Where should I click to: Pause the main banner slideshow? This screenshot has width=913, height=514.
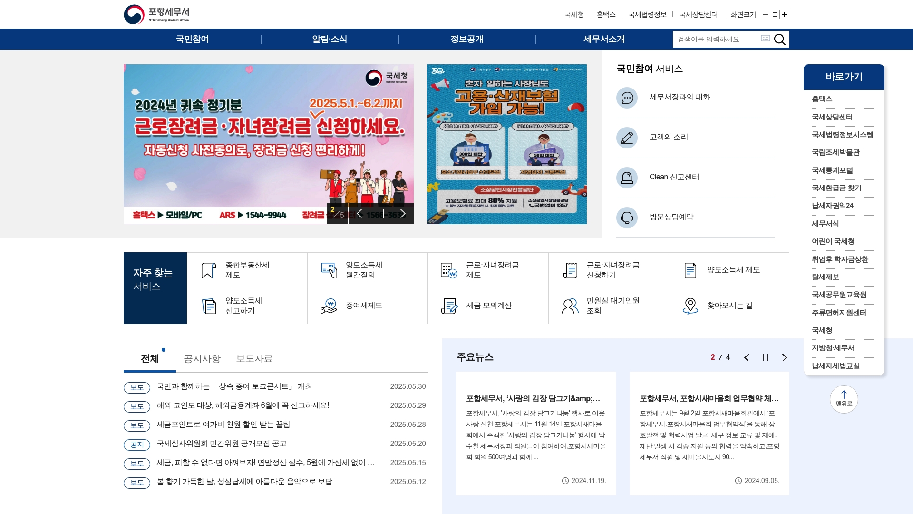tap(381, 213)
